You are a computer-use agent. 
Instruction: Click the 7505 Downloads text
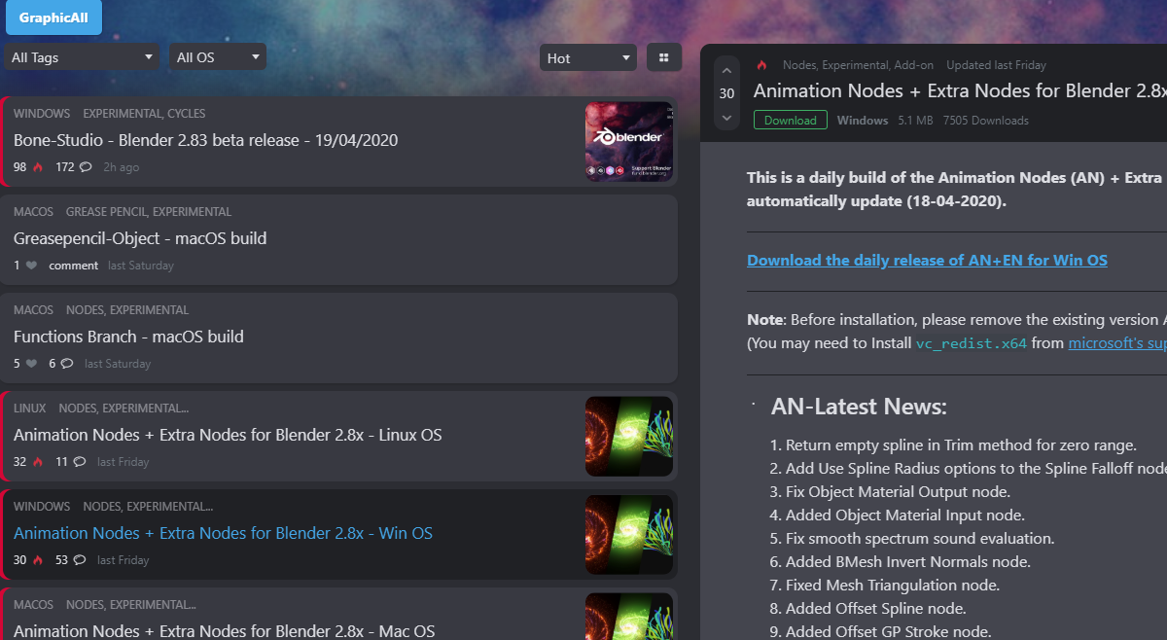(985, 121)
